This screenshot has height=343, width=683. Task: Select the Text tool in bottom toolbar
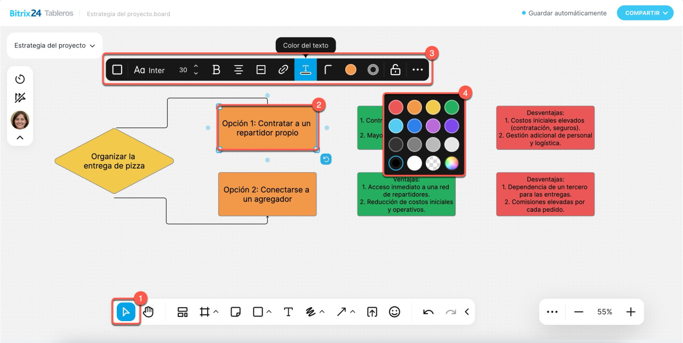coord(288,312)
